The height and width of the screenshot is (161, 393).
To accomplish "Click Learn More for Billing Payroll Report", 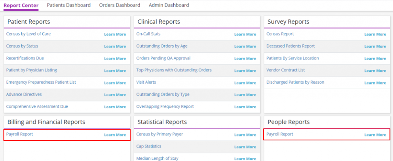I will [x=115, y=135].
